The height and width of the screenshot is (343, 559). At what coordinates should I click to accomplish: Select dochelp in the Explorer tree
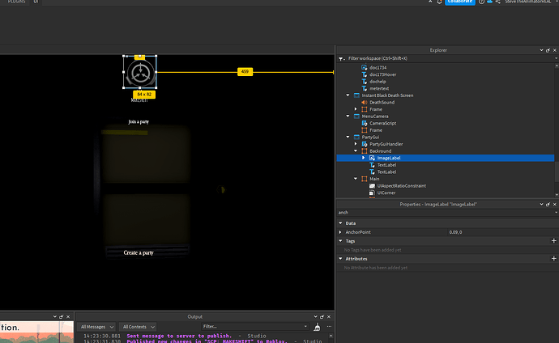pos(378,82)
